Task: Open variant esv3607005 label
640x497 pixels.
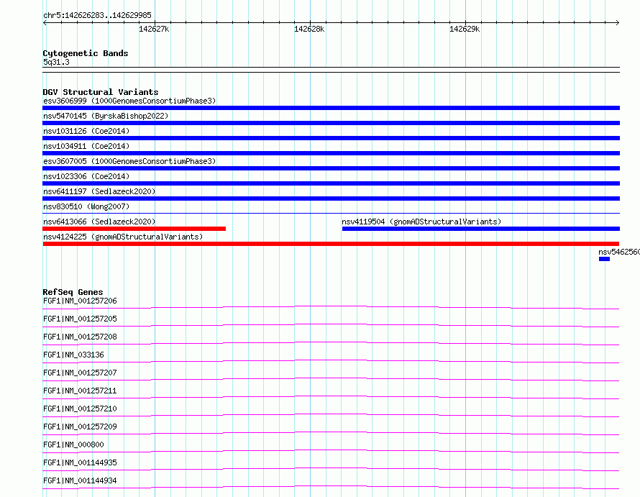Action: click(129, 161)
